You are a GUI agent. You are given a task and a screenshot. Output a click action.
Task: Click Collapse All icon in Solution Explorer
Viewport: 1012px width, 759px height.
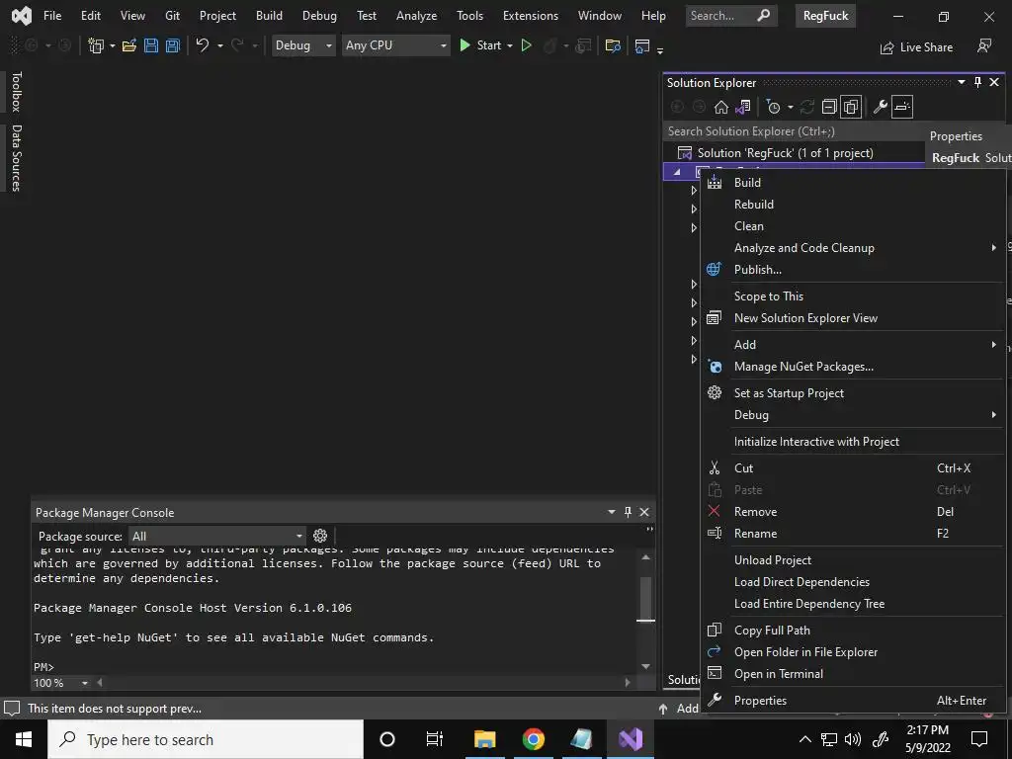[x=829, y=107]
